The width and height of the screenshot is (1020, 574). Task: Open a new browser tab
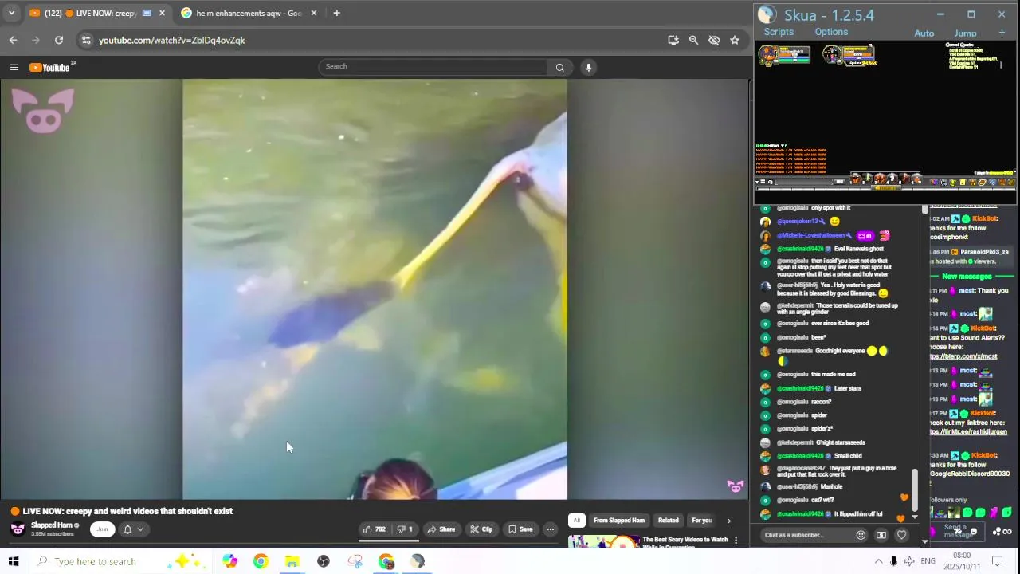[336, 13]
